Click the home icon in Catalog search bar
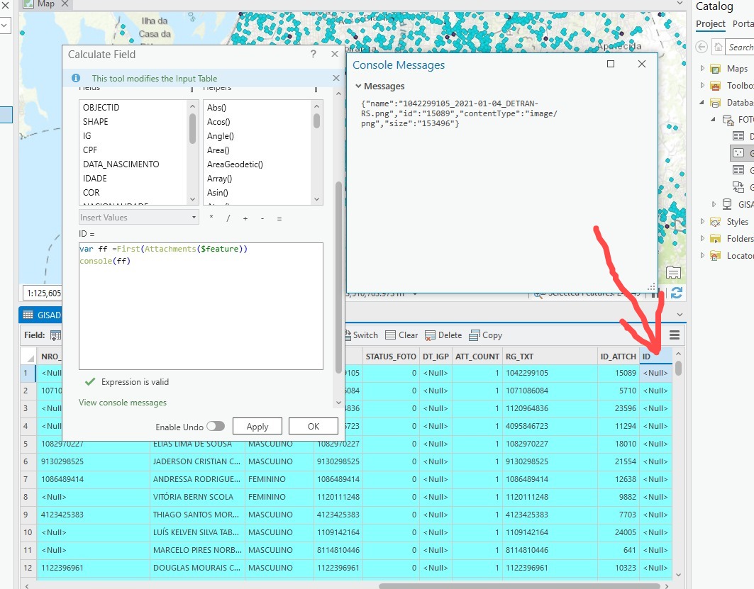This screenshot has height=589, width=754. 720,47
